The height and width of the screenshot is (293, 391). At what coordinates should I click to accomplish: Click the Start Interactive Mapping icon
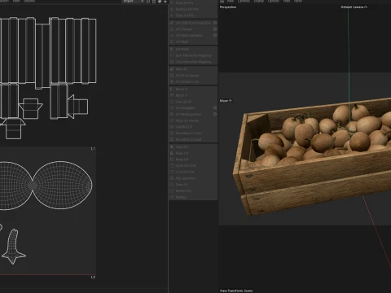tap(172, 55)
